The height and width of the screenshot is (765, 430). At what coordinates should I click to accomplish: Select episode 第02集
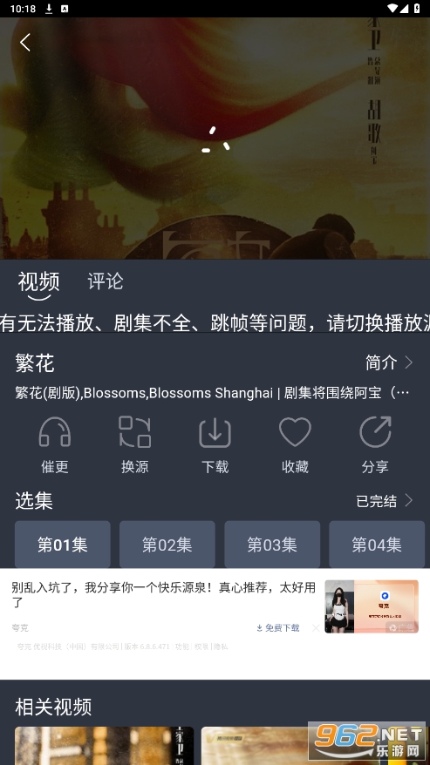point(167,545)
